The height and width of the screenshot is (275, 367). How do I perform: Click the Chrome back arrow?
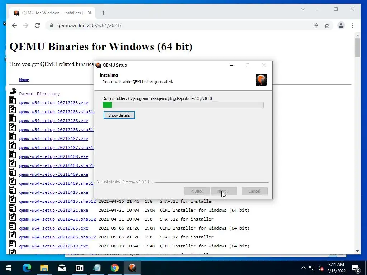[14, 25]
